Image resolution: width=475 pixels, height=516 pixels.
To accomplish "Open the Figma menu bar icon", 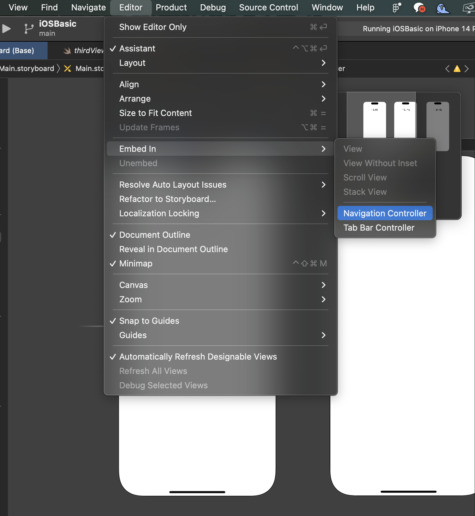I will (396, 7).
